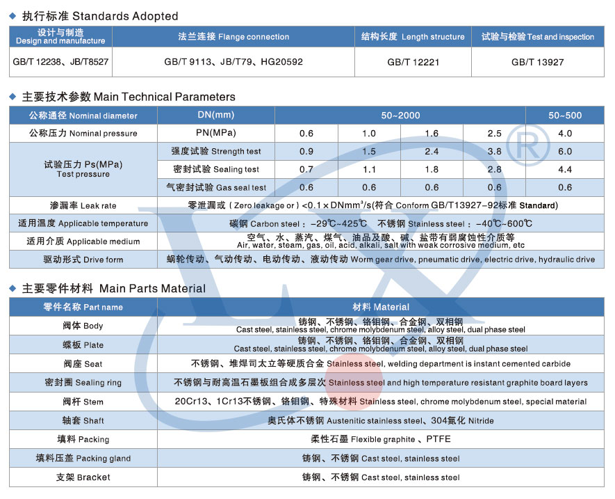Screen dimensions: 615x499
Task: Select the "4.0" nominal pressure value
Action: click(x=565, y=133)
